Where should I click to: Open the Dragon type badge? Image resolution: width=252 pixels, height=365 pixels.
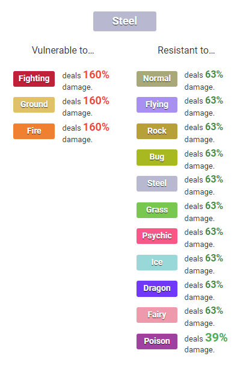coord(157,289)
